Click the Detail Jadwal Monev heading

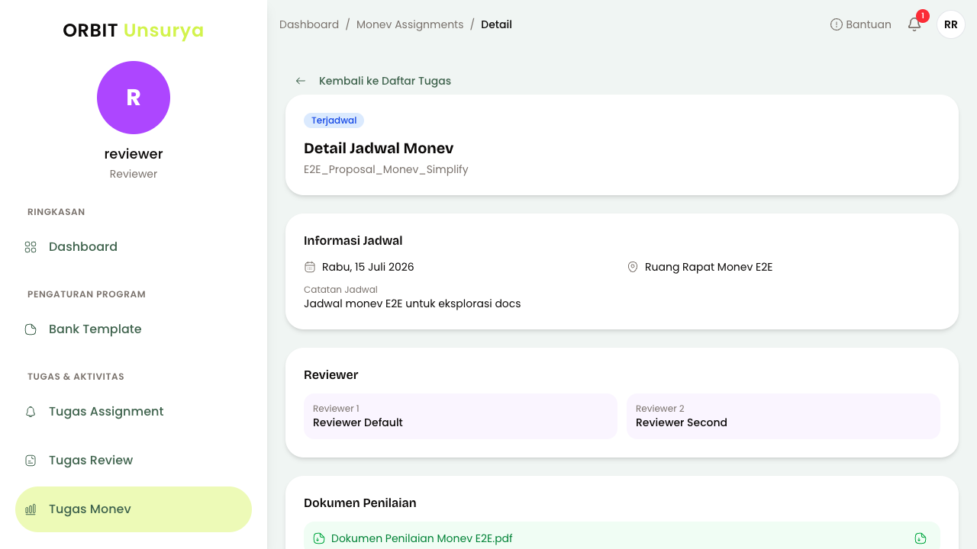pyautogui.click(x=379, y=148)
